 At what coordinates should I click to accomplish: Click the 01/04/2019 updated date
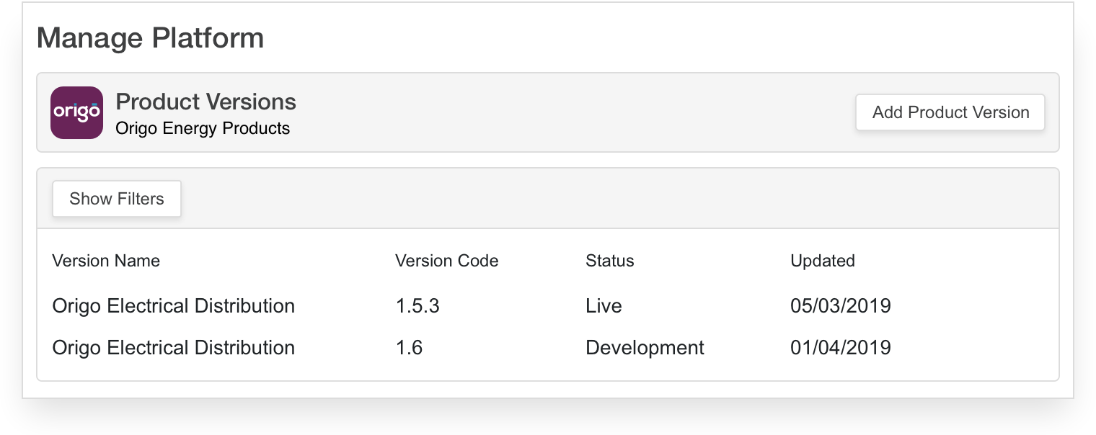[841, 348]
